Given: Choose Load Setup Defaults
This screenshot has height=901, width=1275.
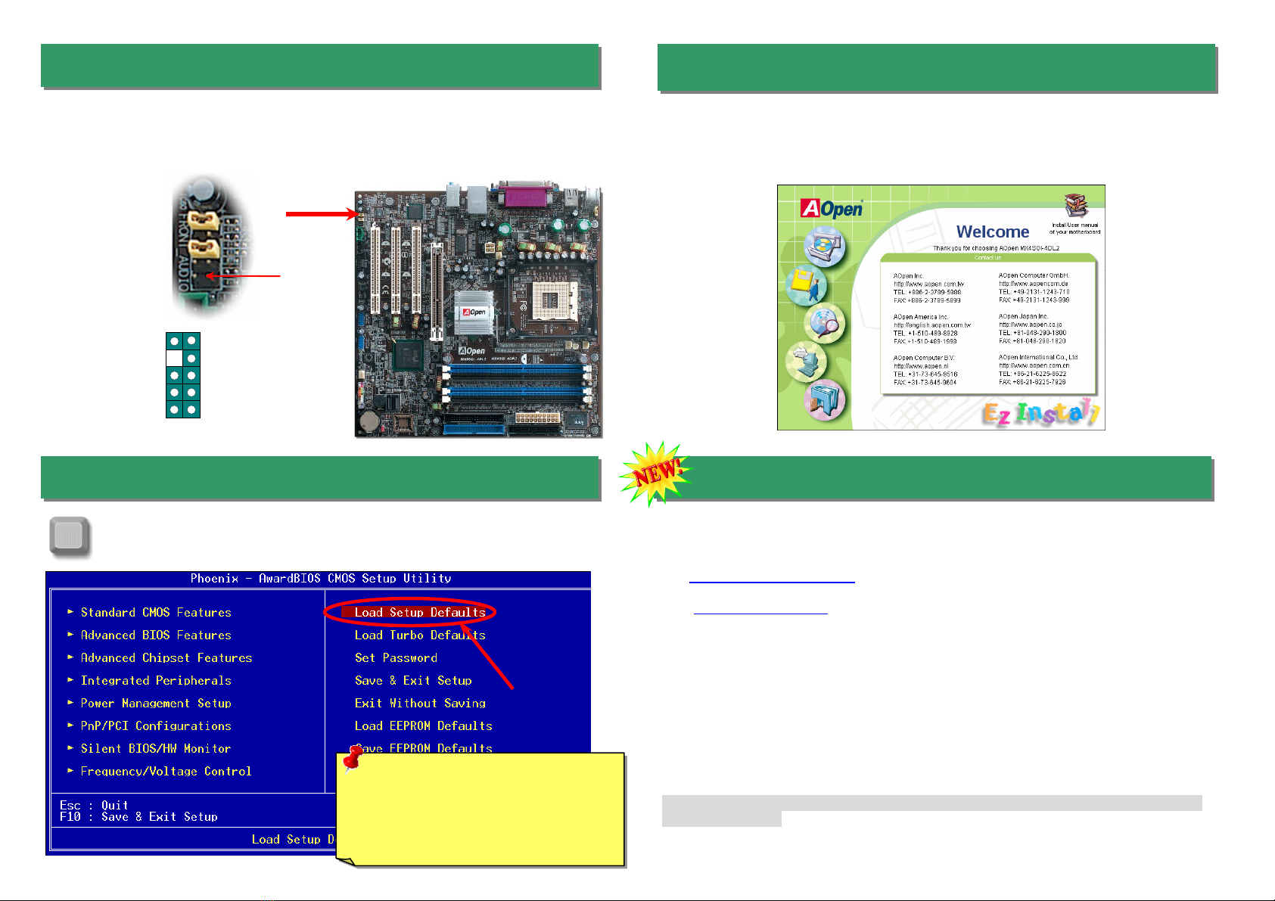Looking at the screenshot, I should 420,613.
